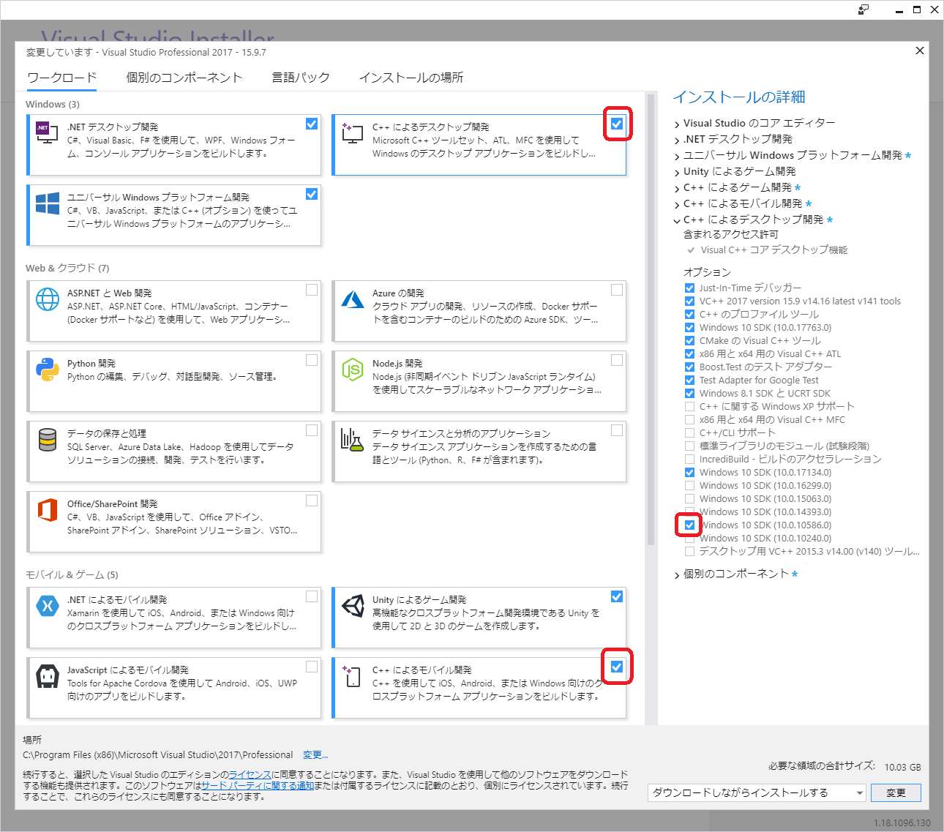Check the C++/CLI support option
The height and width of the screenshot is (832, 944).
pos(689,432)
